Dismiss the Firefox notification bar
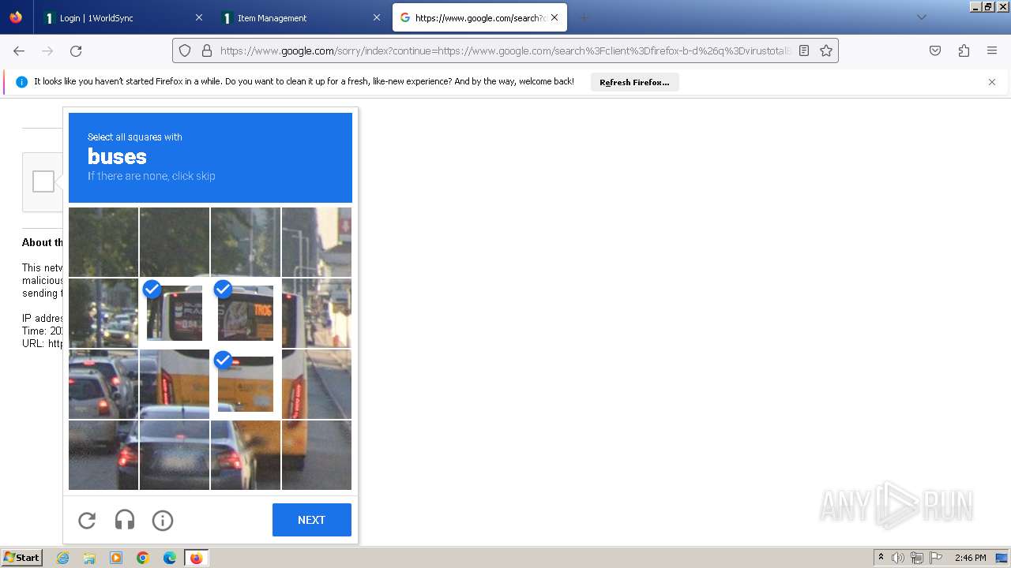1011x568 pixels. [992, 82]
